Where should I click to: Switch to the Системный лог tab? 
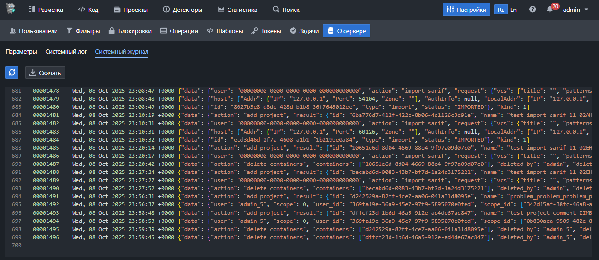point(66,52)
